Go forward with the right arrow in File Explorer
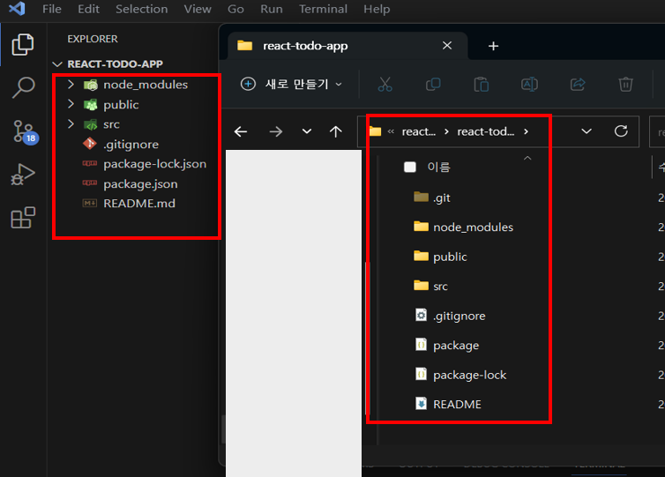665x477 pixels. [x=276, y=132]
